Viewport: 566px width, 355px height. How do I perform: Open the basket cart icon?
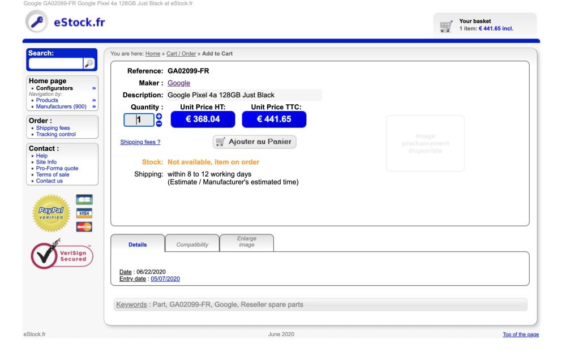point(446,26)
